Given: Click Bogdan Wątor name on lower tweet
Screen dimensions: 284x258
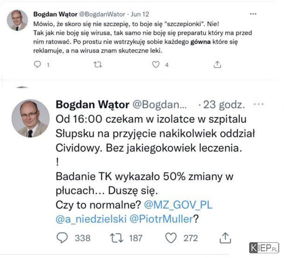Looking at the screenshot, I should [x=93, y=105].
